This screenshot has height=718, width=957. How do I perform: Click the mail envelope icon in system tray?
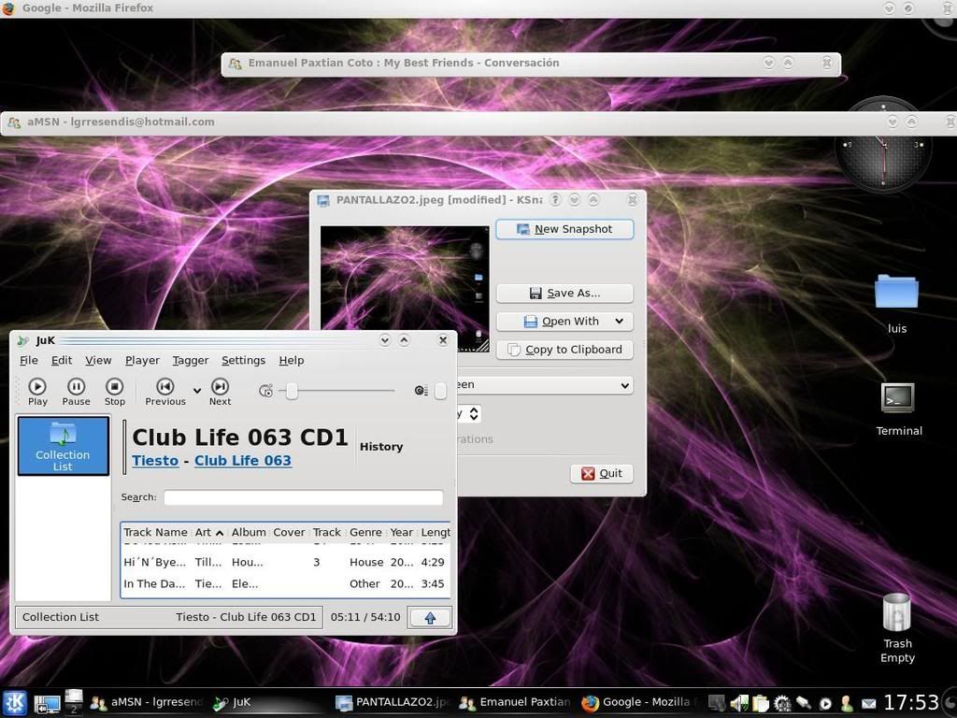[x=868, y=705]
